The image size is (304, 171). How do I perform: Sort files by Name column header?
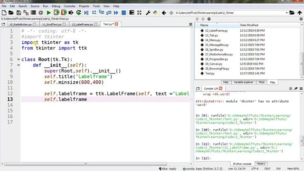pyautogui.click(x=217, y=25)
